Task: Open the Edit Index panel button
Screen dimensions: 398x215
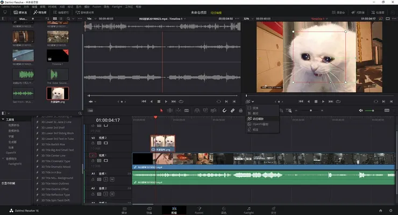Action: click(x=61, y=12)
